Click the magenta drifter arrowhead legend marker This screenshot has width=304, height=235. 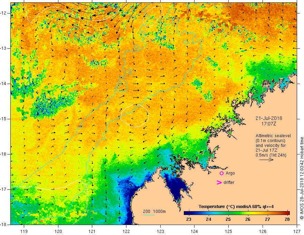point(219,182)
